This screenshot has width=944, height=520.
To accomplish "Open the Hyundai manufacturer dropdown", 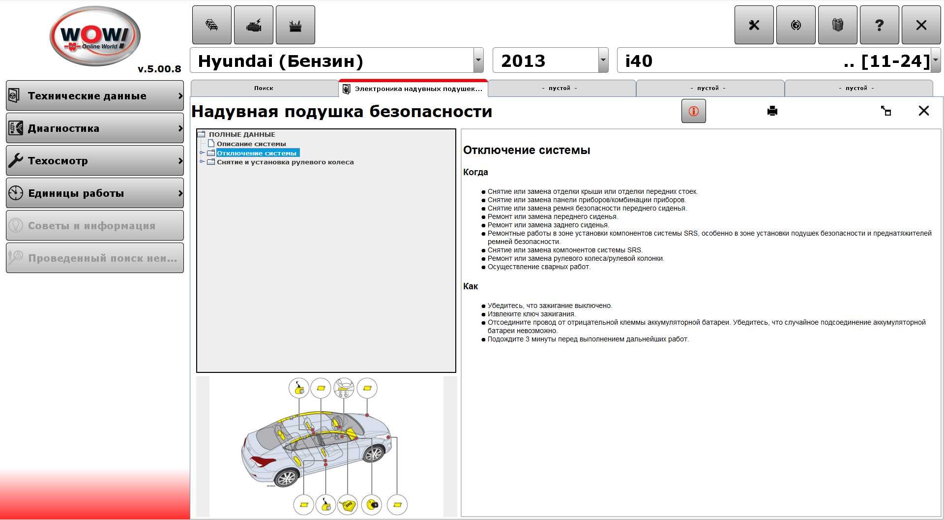I will pyautogui.click(x=478, y=61).
